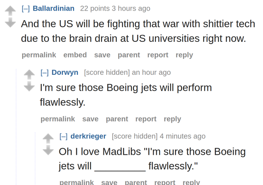Image resolution: width=263 pixels, height=185 pixels.
Task: Open permalink of Ballardinian's comment
Action: click(39, 55)
